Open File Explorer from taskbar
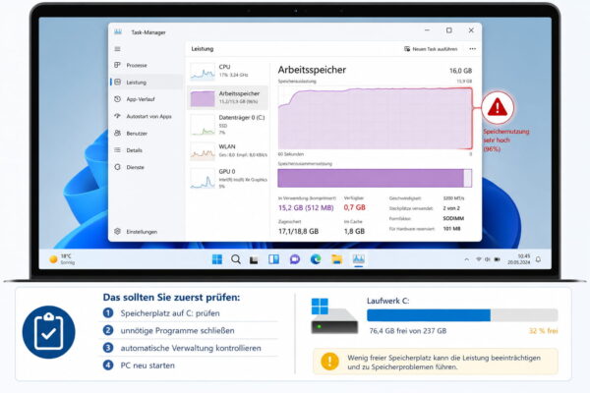 [x=336, y=259]
